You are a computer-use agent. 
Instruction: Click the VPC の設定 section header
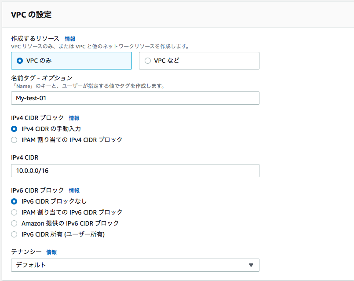pyautogui.click(x=28, y=15)
